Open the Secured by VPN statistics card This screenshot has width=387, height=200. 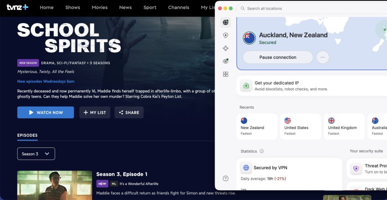(x=289, y=174)
